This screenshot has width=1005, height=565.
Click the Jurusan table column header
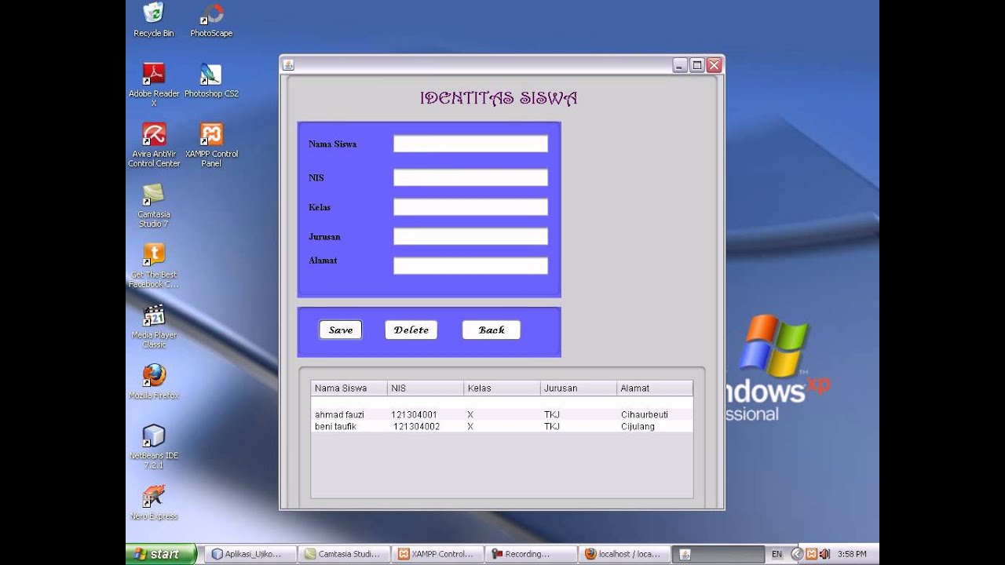point(579,388)
